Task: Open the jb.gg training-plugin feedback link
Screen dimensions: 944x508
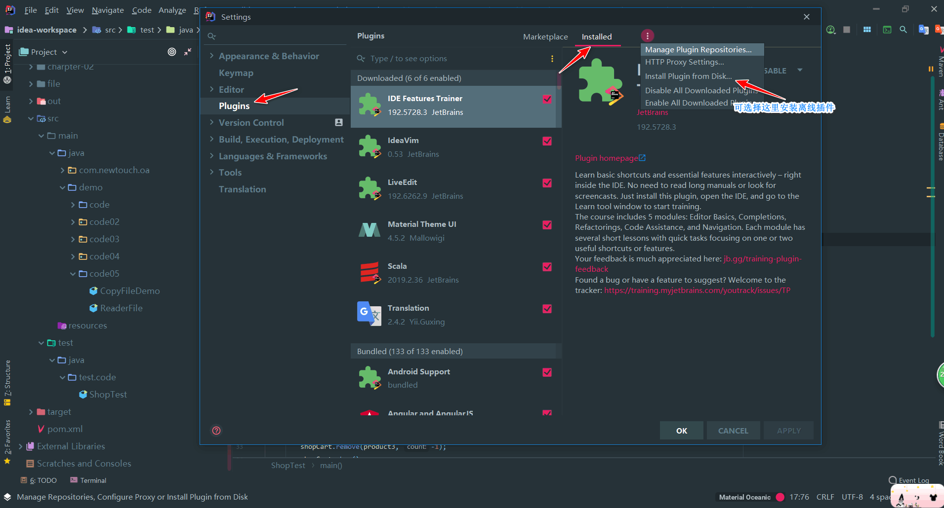Action: coord(762,258)
